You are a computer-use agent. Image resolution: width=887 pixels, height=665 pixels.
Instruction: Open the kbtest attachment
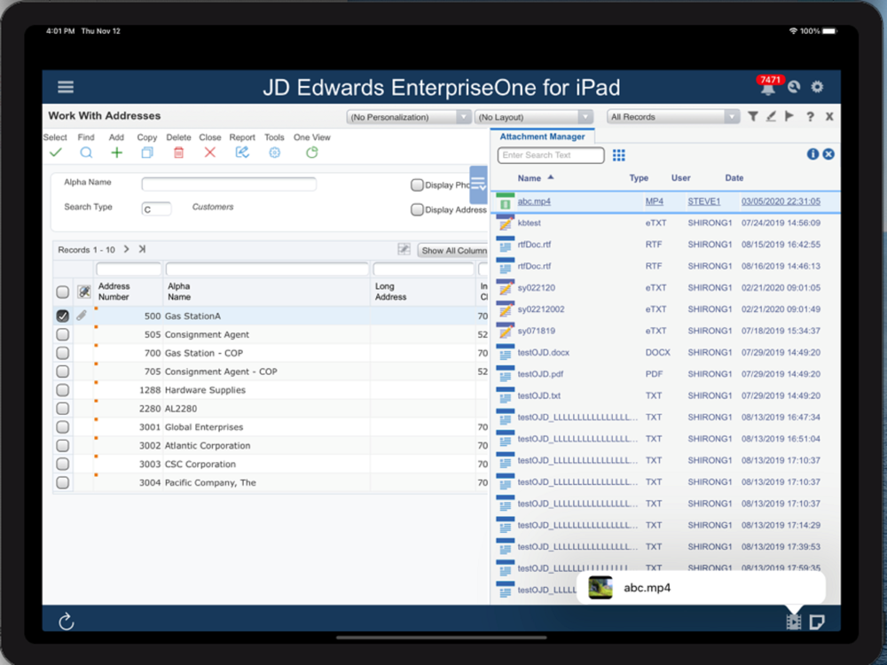[530, 223]
